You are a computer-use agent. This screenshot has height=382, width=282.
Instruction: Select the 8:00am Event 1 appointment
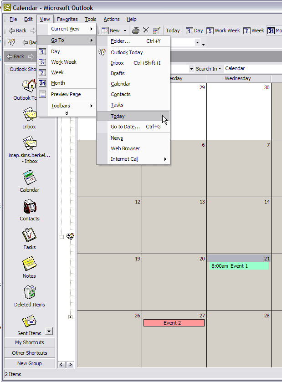click(239, 266)
